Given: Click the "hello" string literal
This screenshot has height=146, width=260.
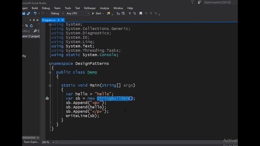Looking at the screenshot, I should [103, 94].
